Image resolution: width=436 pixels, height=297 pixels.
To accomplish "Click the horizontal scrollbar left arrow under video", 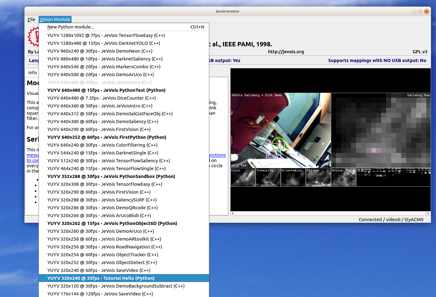I will tap(232, 213).
